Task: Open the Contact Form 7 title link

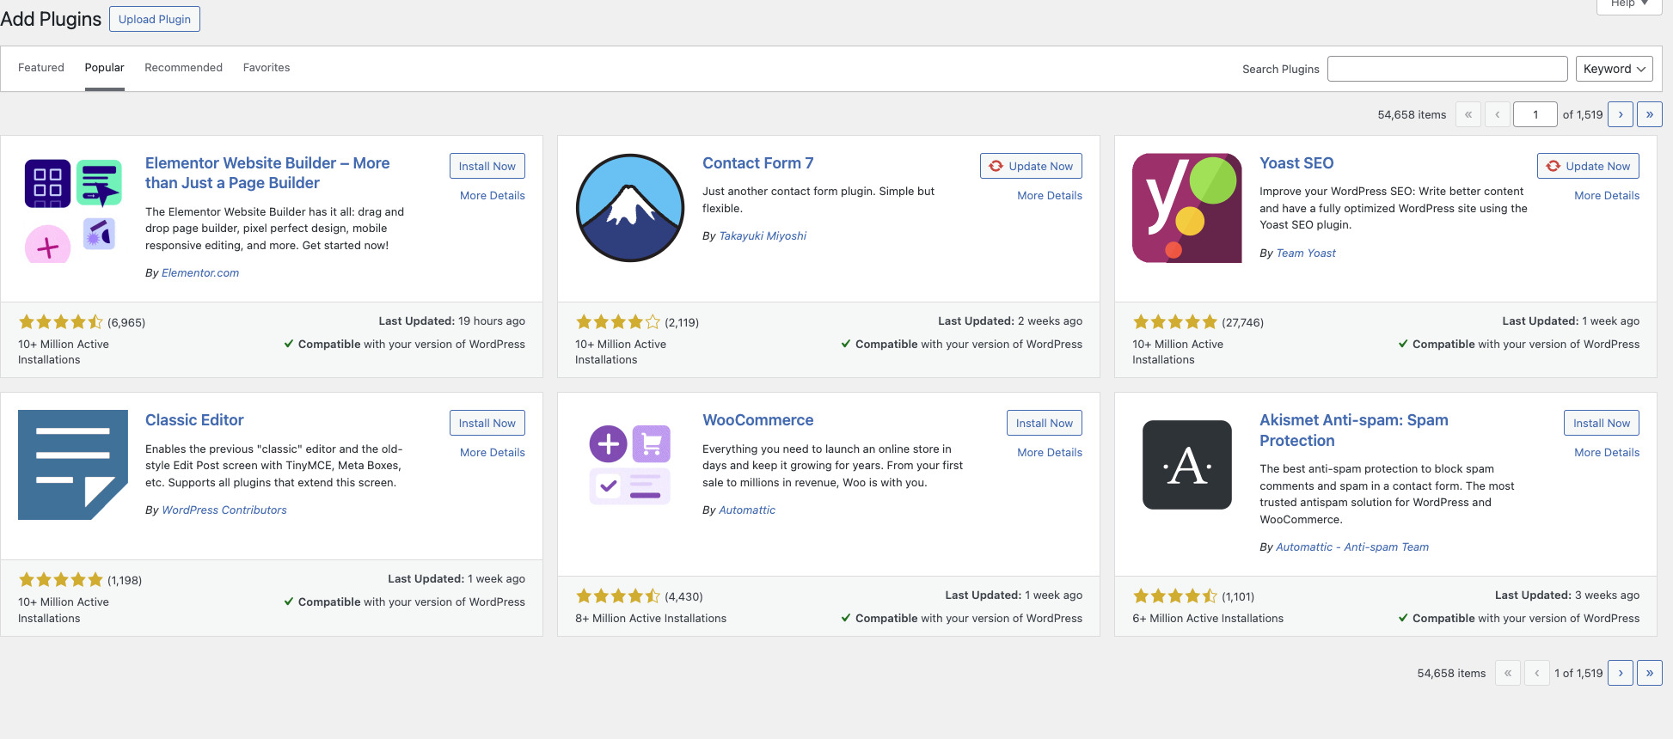Action: click(x=758, y=163)
